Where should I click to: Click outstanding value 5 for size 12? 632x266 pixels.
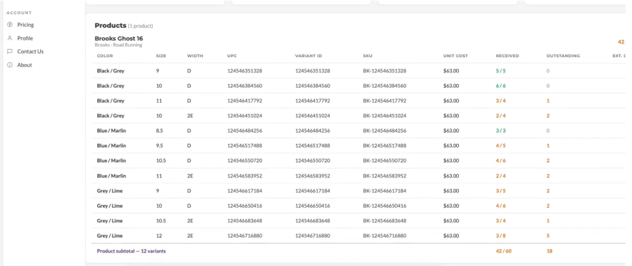pyautogui.click(x=548, y=236)
